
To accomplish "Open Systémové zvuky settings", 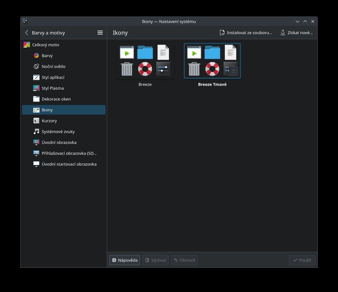I will pos(64,131).
